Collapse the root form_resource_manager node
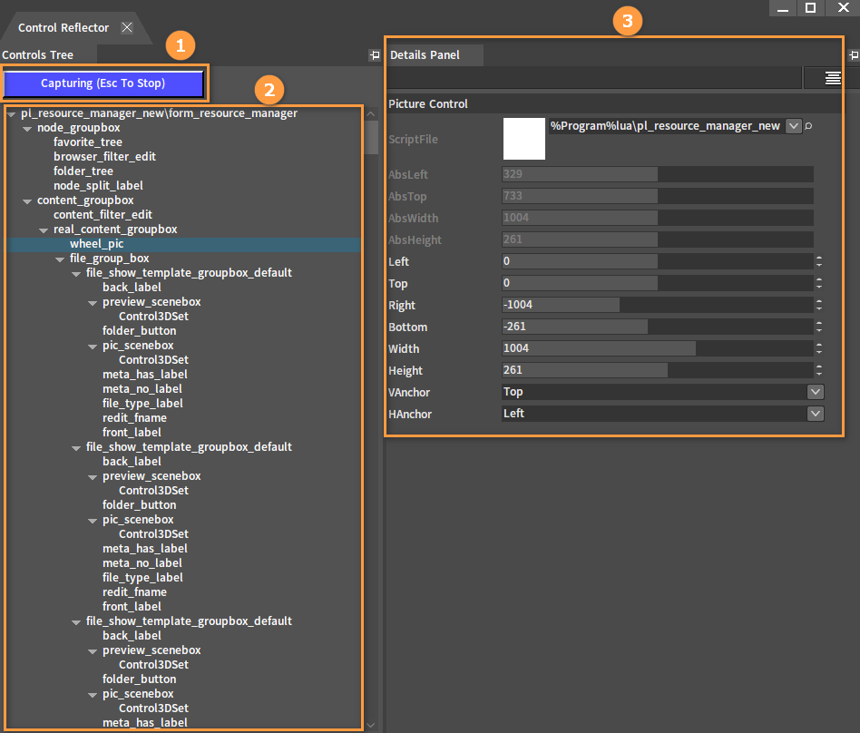The image size is (860, 733). point(11,114)
